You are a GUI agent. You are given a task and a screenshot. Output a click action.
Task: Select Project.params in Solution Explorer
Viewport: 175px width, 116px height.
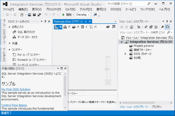tap(143, 46)
